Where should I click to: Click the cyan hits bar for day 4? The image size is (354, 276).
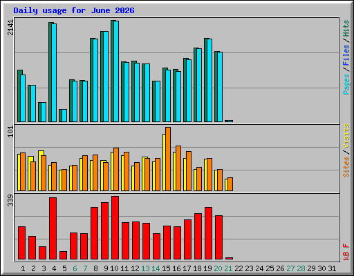54,72
